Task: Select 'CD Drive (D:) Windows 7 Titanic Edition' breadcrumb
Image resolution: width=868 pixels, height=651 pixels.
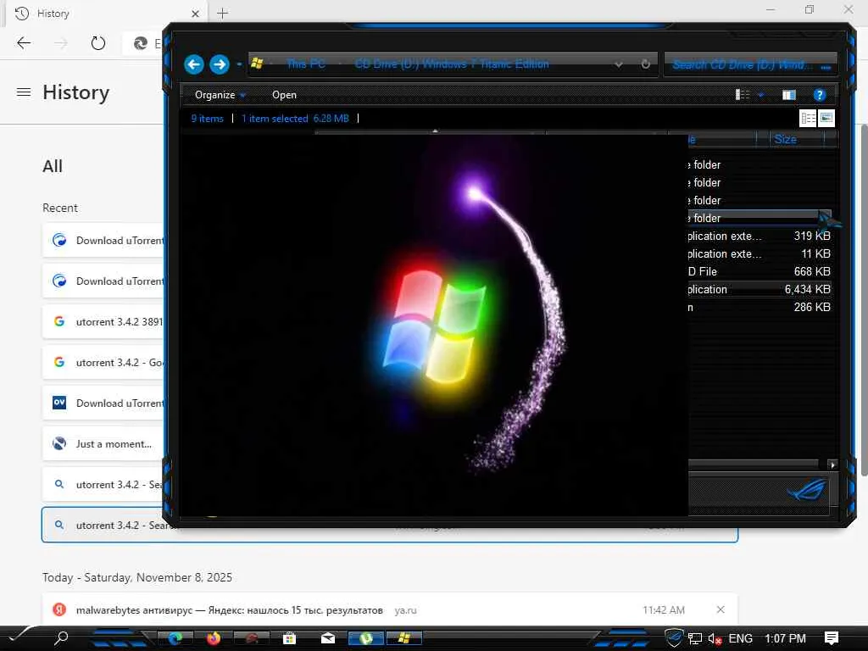Action: pyautogui.click(x=452, y=64)
